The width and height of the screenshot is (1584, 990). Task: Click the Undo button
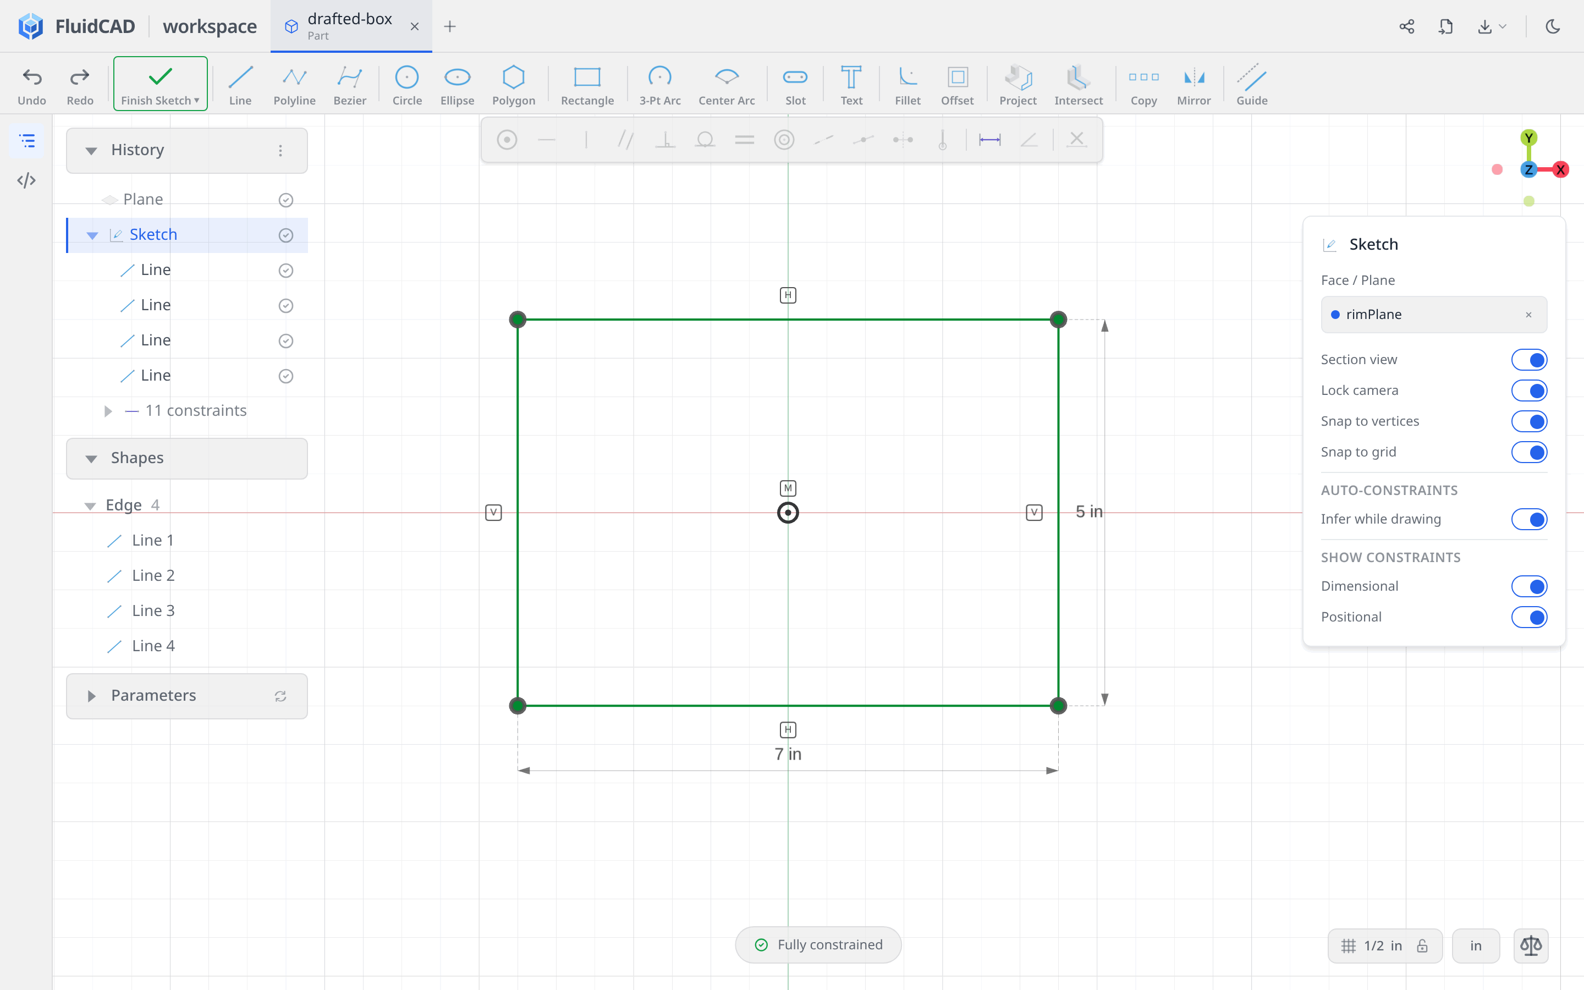tap(31, 85)
